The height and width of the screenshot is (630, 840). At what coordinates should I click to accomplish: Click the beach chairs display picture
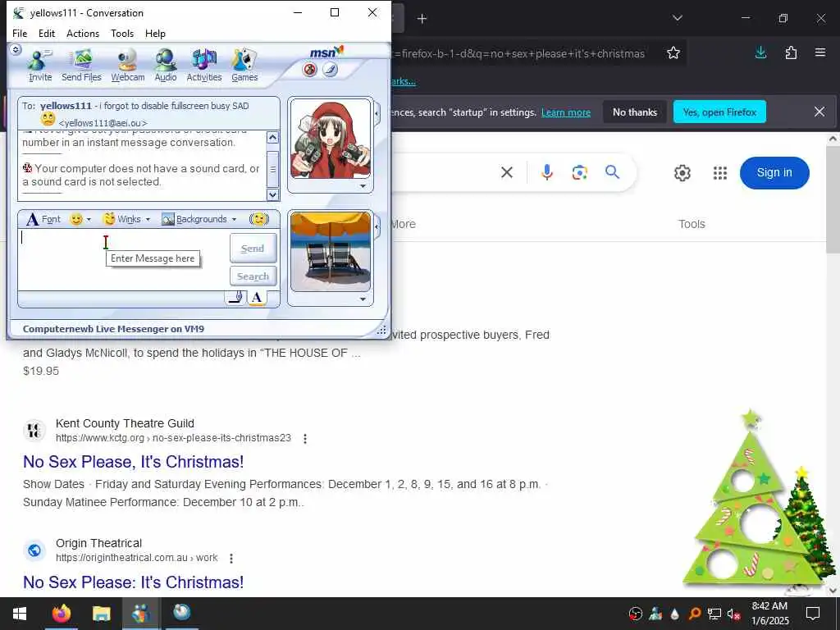click(x=331, y=252)
